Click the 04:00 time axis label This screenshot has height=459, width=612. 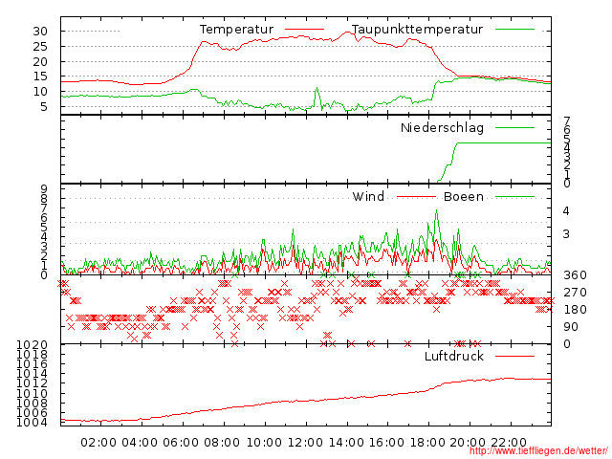pyautogui.click(x=140, y=443)
